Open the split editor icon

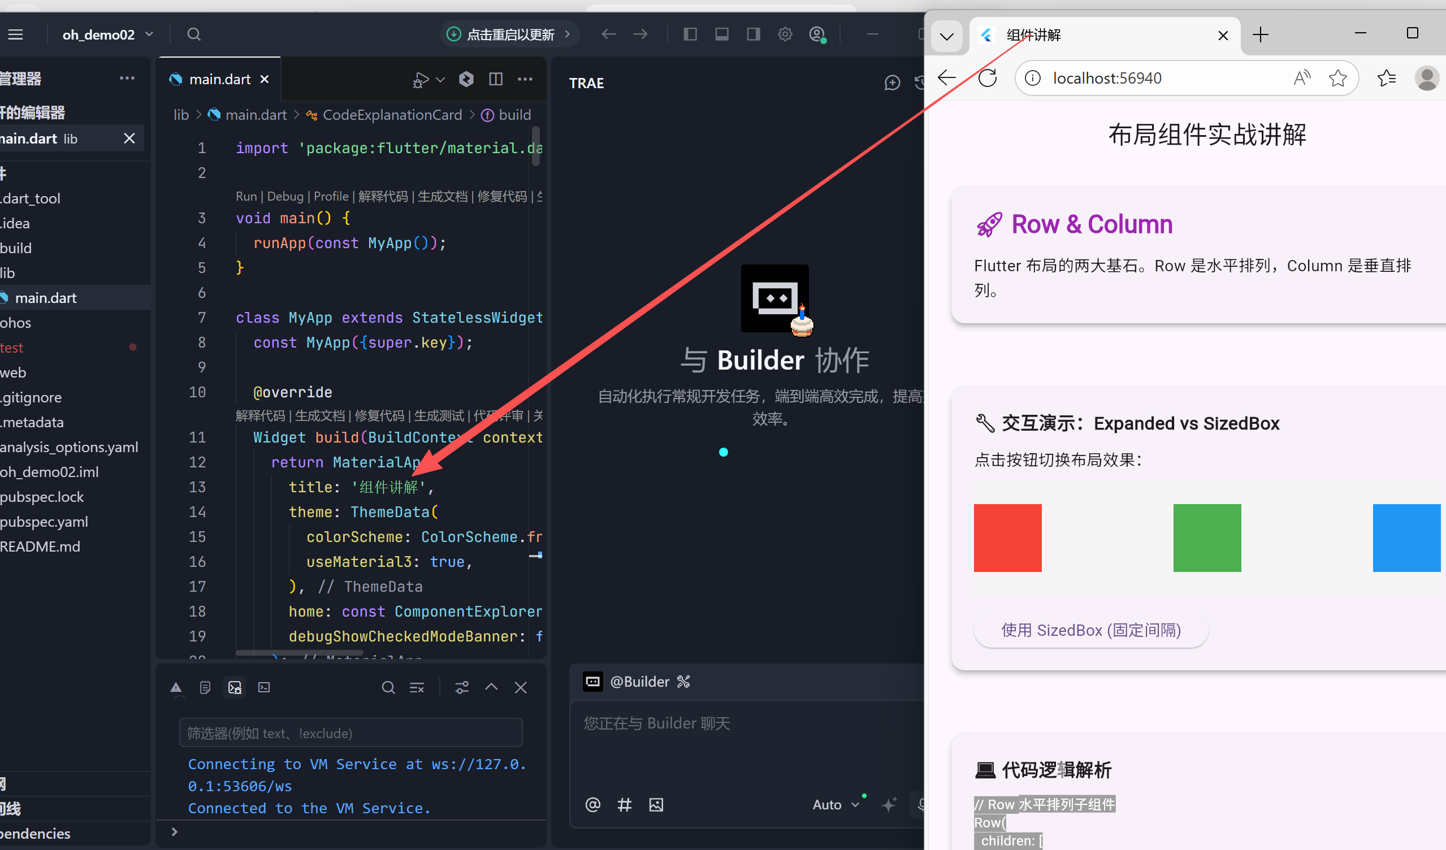click(496, 79)
